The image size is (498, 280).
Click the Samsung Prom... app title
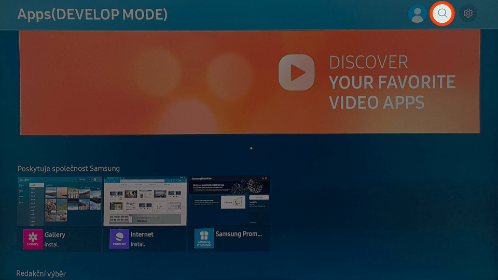point(239,234)
